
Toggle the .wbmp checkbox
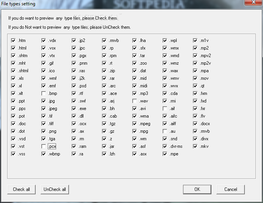[x=44, y=154]
